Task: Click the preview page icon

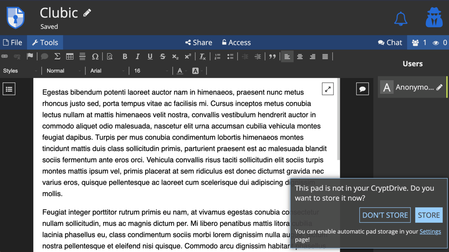Action: pyautogui.click(x=110, y=57)
